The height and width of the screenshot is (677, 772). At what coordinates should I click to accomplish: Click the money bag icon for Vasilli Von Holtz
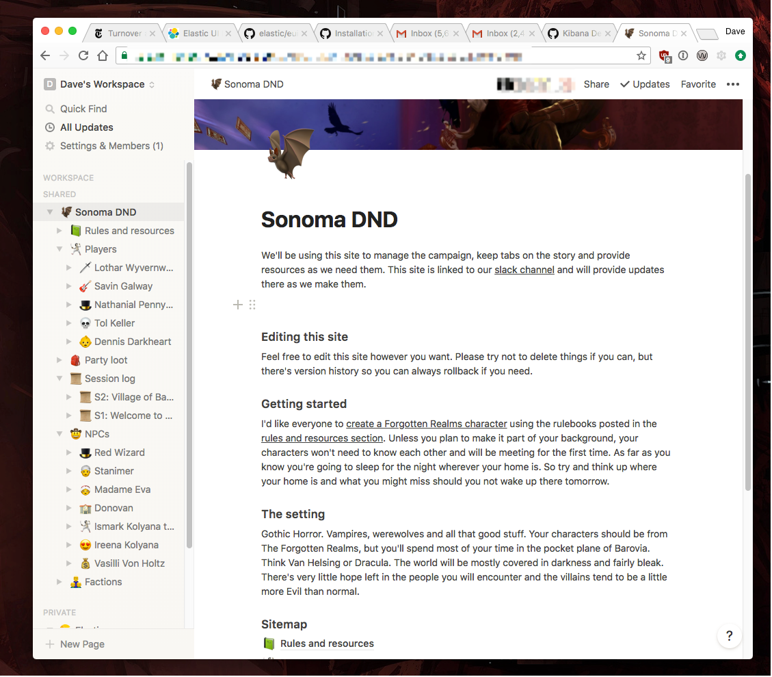85,563
